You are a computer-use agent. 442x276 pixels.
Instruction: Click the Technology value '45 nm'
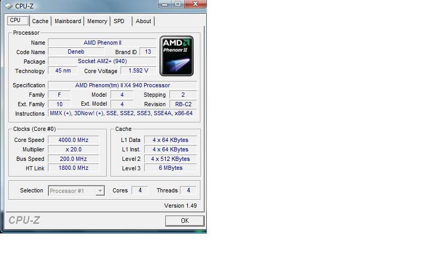(x=63, y=70)
